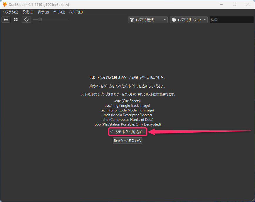Click the 検索 search input field
This screenshot has height=202, width=255.
[231, 20]
